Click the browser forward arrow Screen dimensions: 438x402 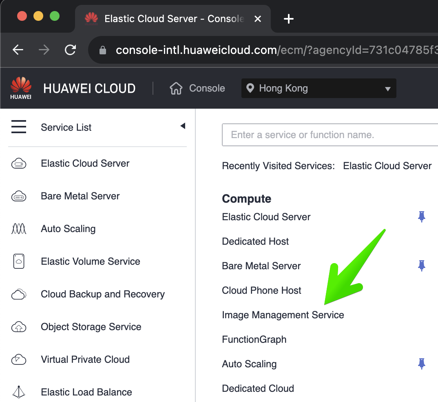coord(44,50)
